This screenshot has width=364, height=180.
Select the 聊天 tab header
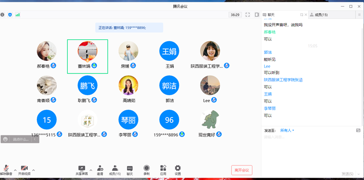click(271, 15)
